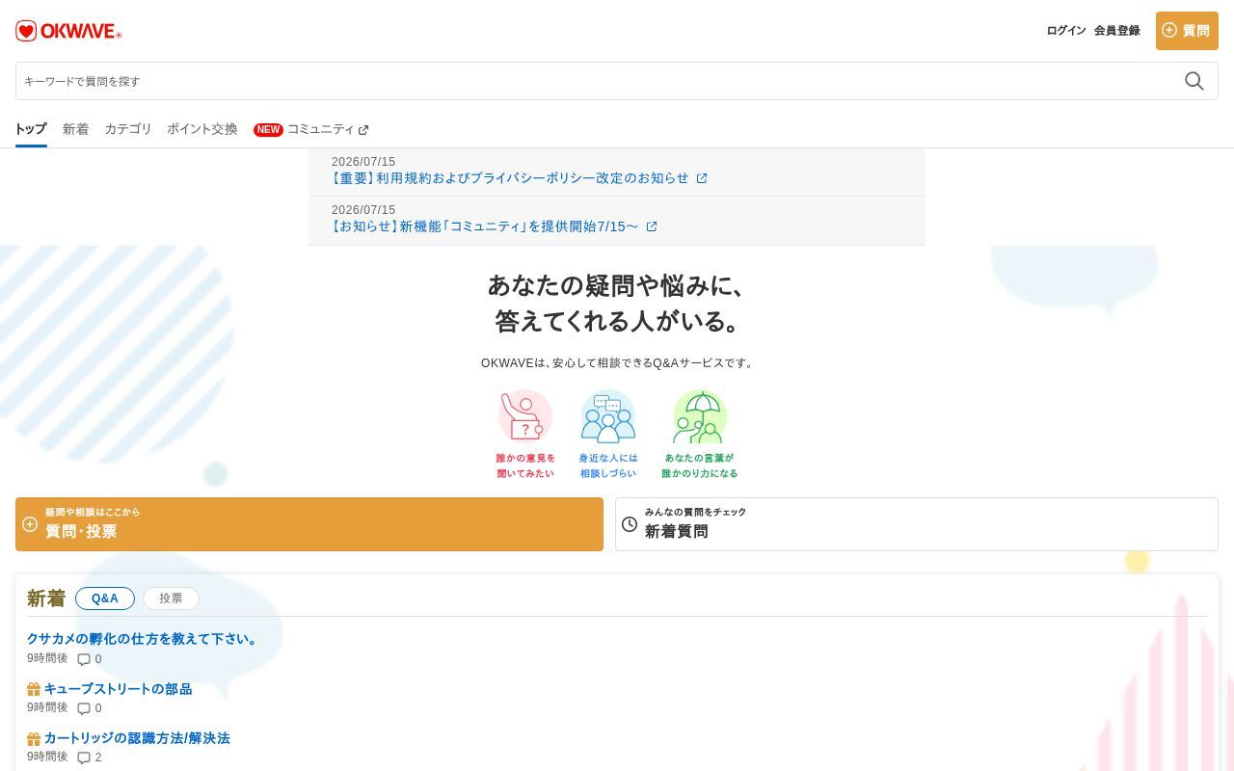
Task: Click the ログイン link
Action: point(1066,31)
